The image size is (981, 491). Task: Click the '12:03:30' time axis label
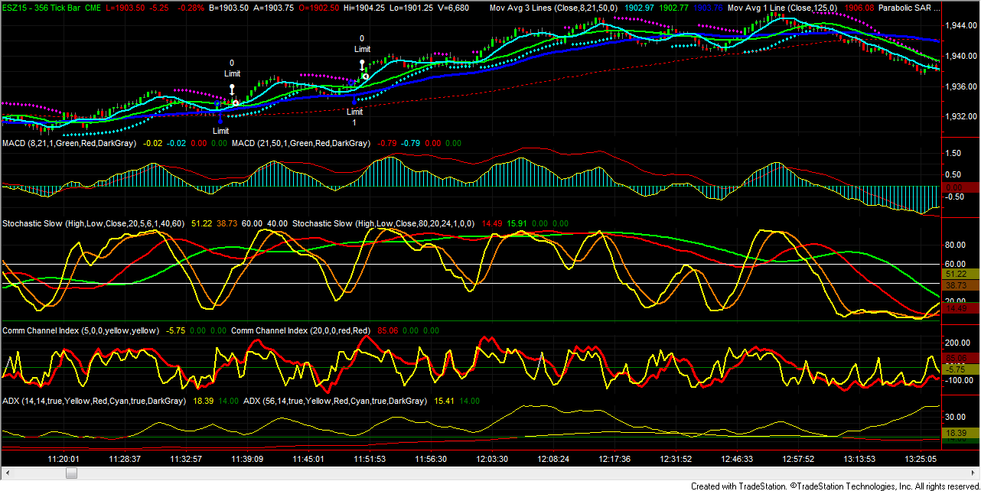click(492, 460)
